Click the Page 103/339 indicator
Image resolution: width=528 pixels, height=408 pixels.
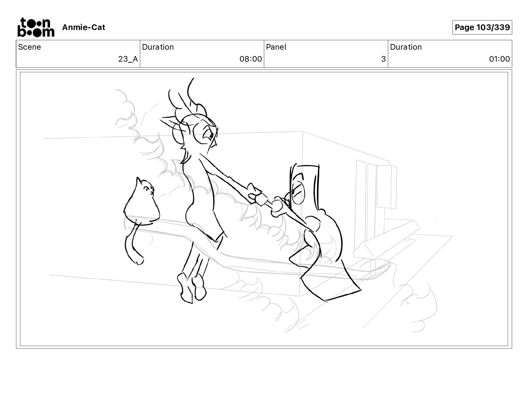pos(482,27)
